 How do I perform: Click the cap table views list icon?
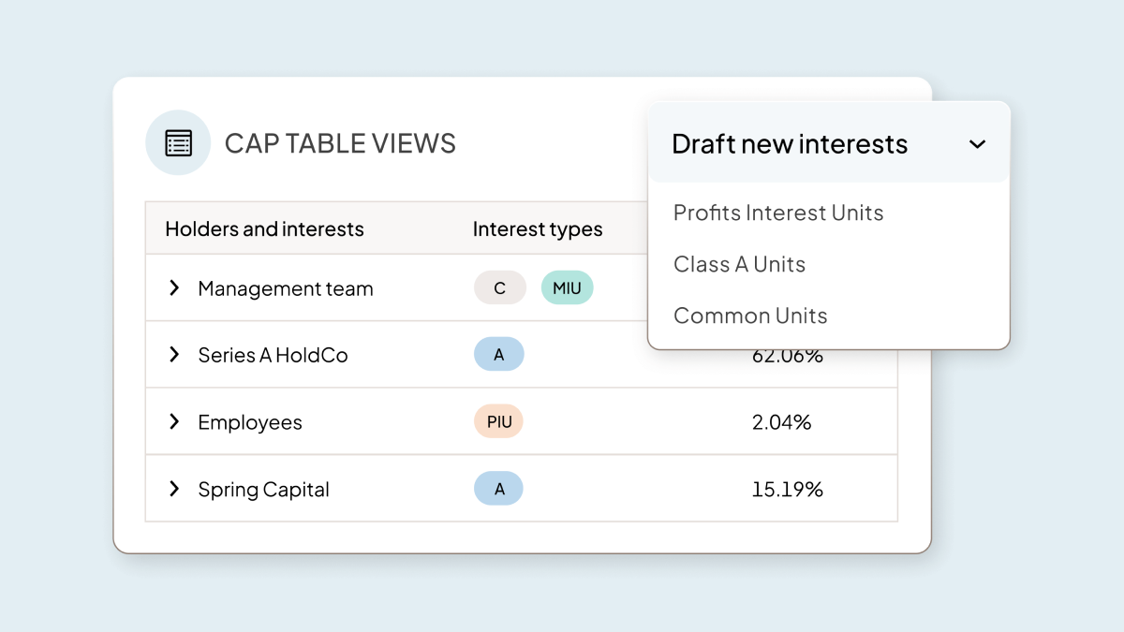(x=178, y=142)
